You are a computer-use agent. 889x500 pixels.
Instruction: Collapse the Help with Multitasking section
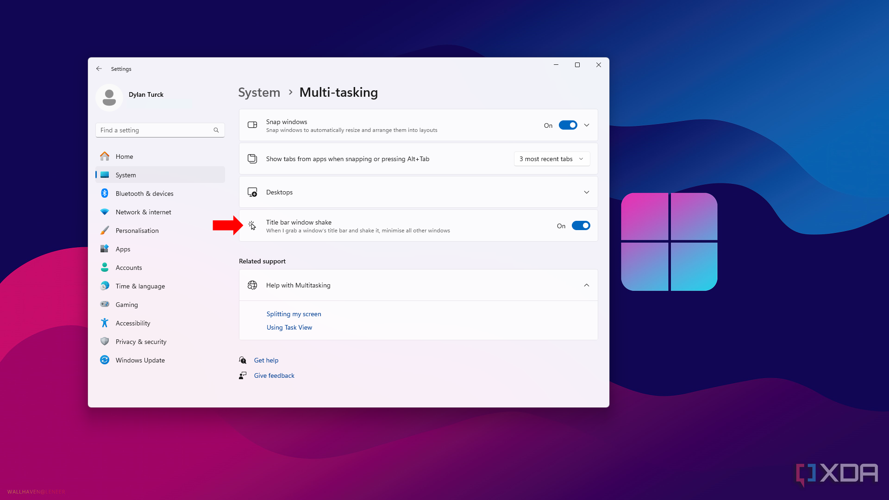tap(586, 285)
